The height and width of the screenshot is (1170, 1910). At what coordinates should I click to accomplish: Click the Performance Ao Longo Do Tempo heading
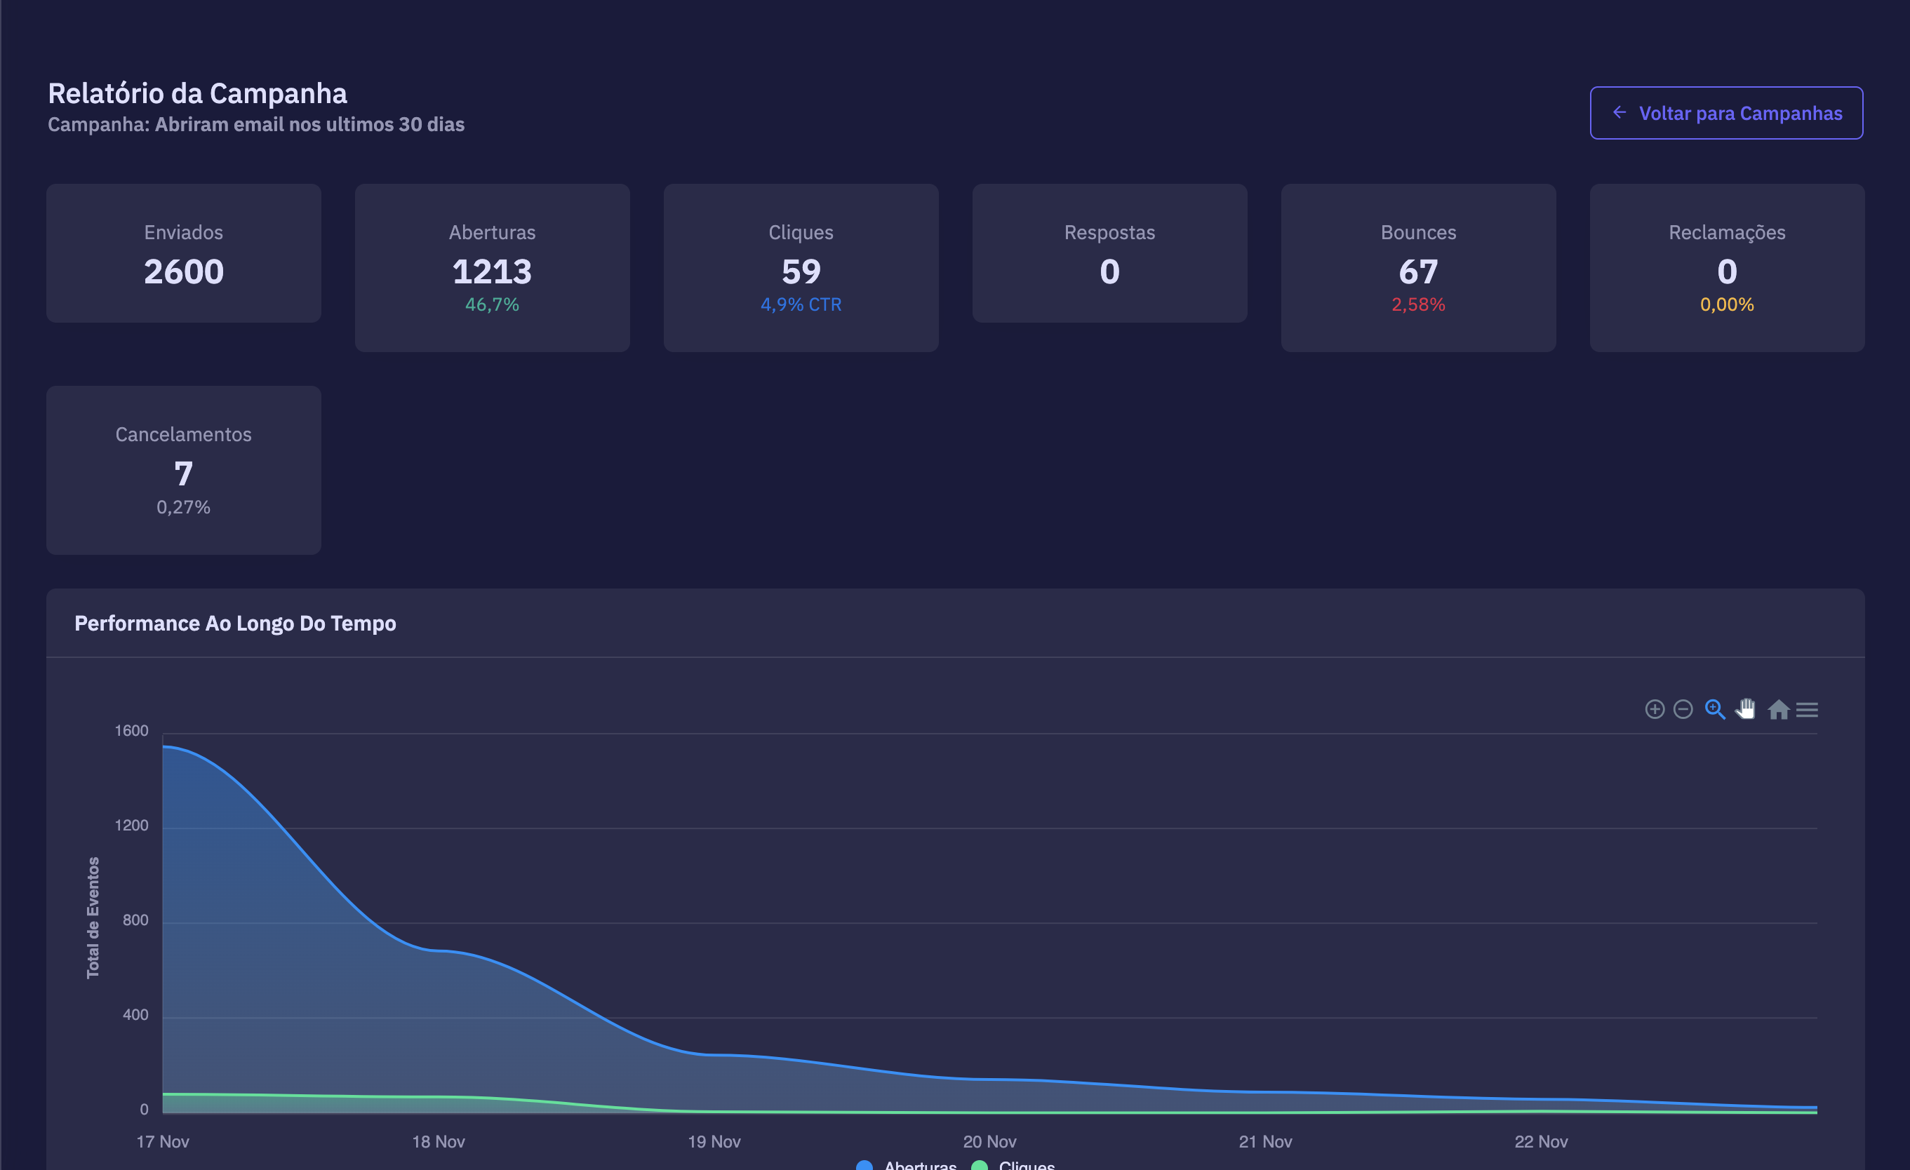[x=235, y=623]
